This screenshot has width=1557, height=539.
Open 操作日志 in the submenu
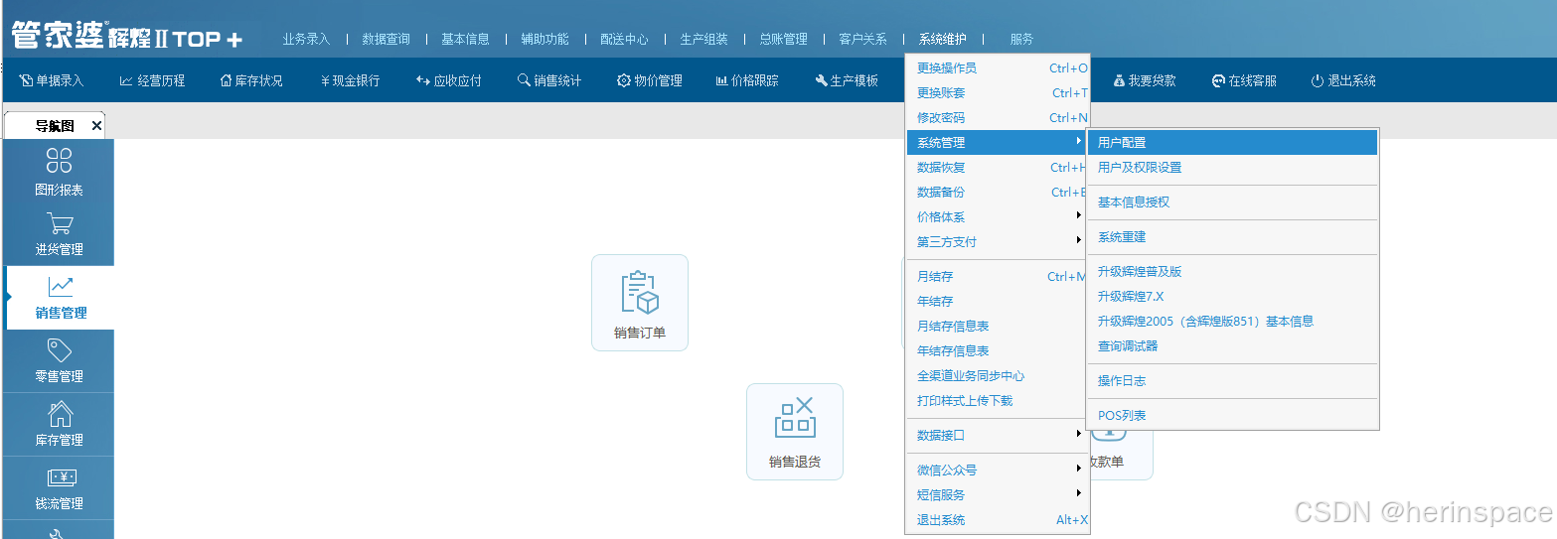tap(1232, 380)
